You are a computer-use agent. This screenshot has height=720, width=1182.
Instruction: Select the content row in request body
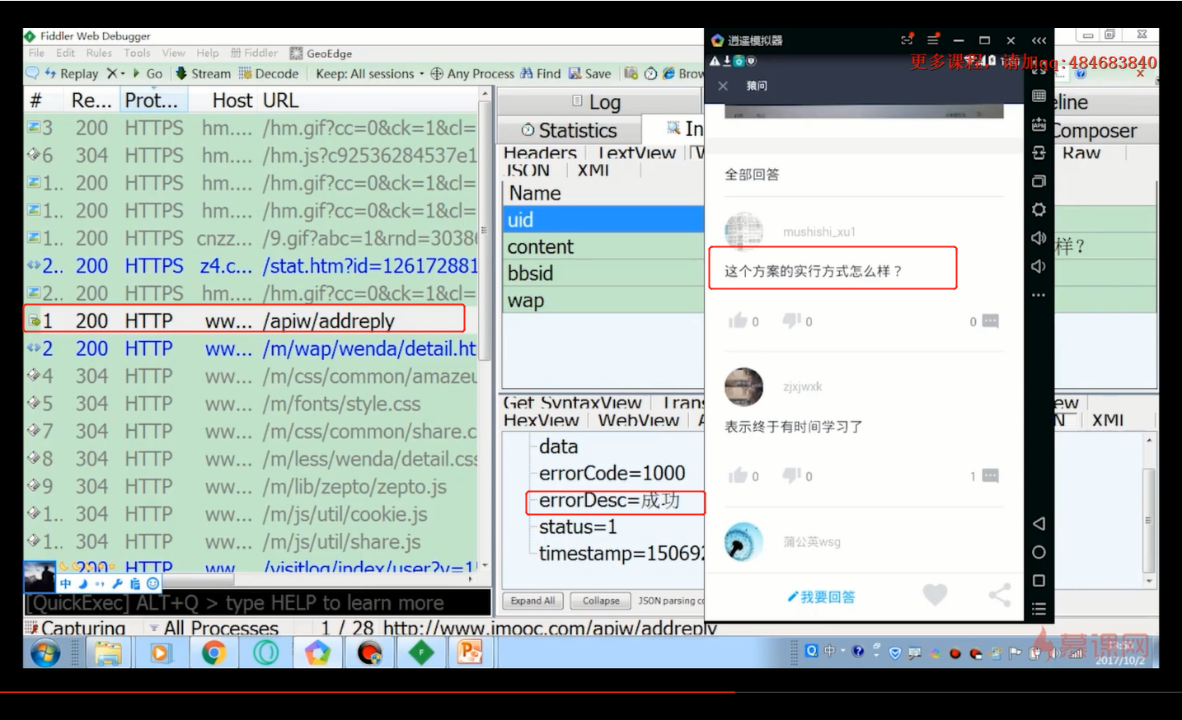coord(603,246)
